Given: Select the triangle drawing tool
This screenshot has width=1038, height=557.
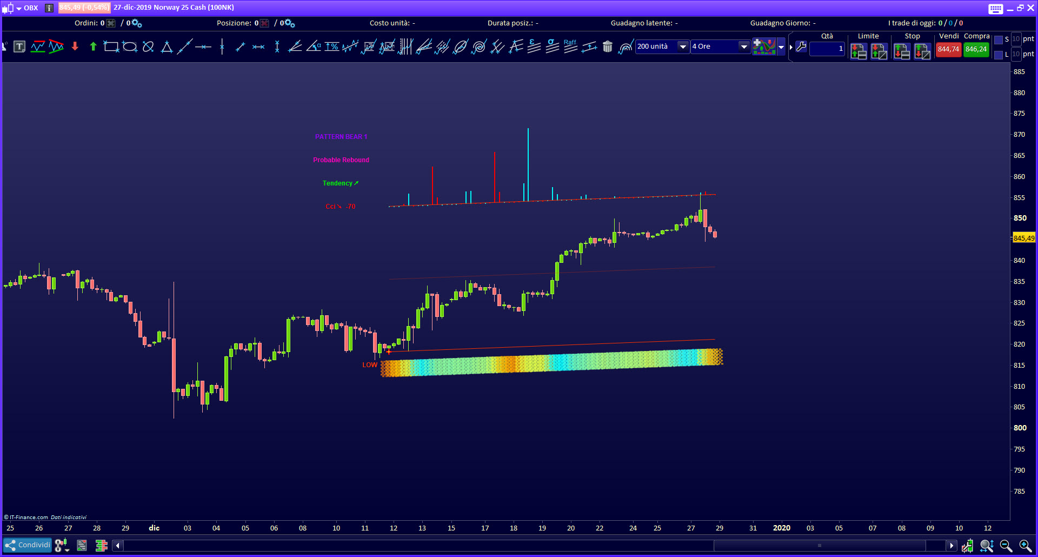Looking at the screenshot, I should (x=167, y=48).
